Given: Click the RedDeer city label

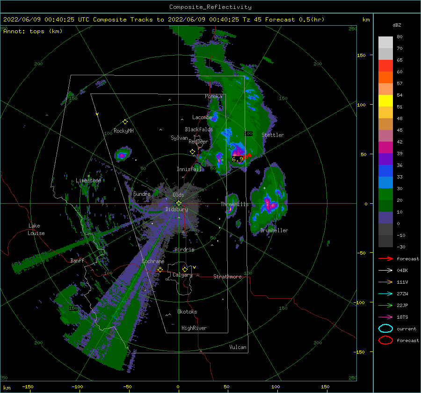Looking at the screenshot, I should pyautogui.click(x=198, y=142).
